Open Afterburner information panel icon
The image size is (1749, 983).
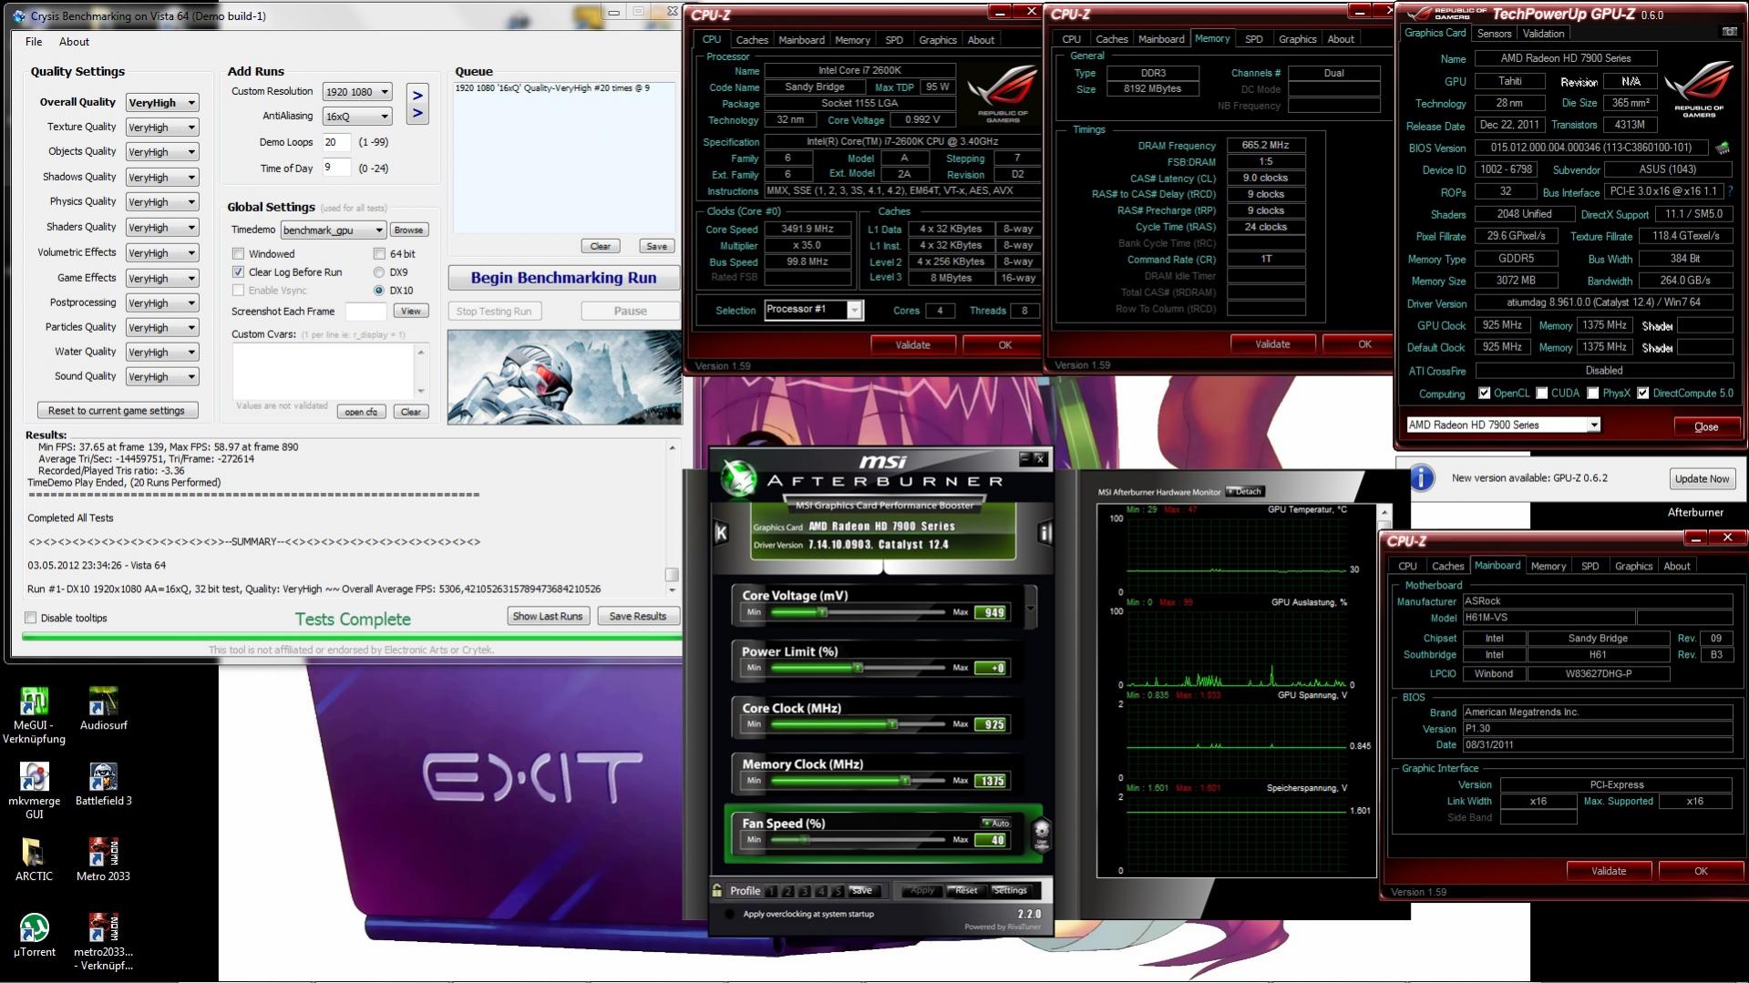(1044, 533)
